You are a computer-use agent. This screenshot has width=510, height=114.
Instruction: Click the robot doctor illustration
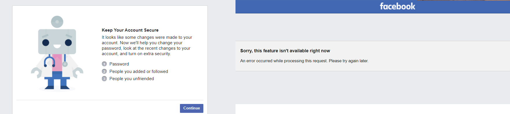pyautogui.click(x=57, y=53)
